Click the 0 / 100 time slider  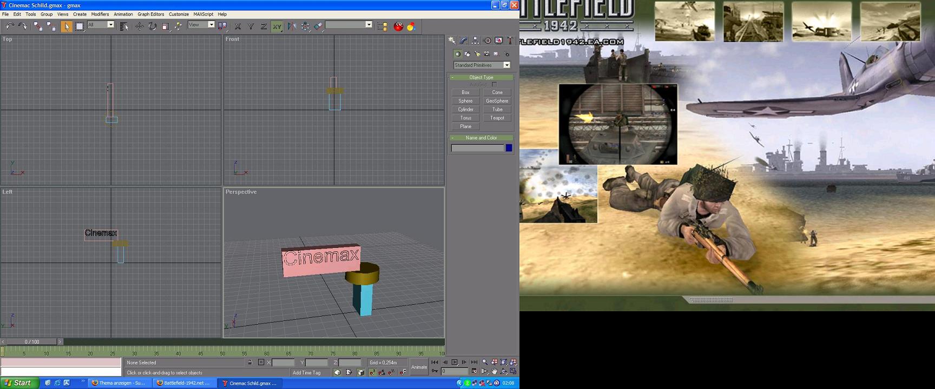[x=32, y=341]
